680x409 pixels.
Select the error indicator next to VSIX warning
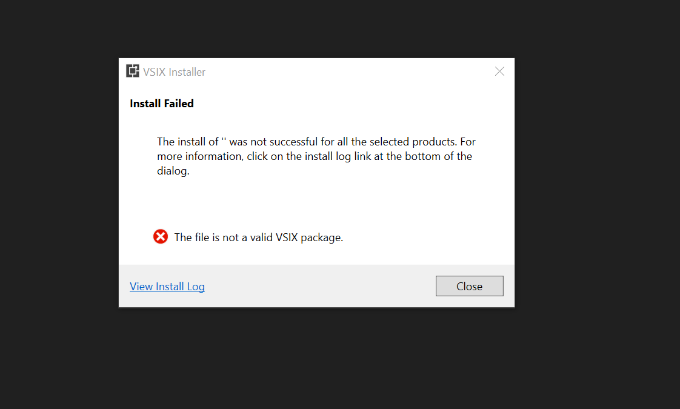[160, 236]
